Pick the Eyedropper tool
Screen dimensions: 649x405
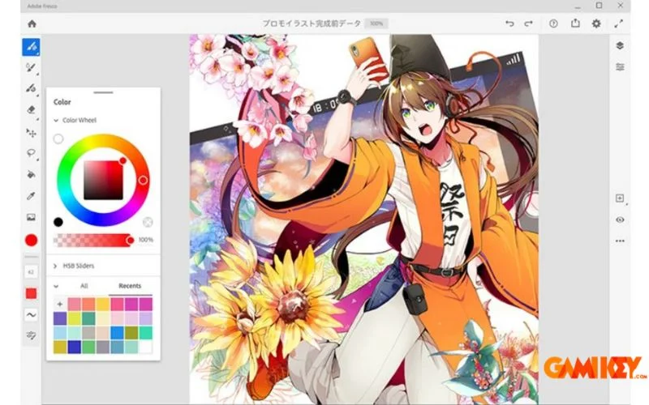32,196
